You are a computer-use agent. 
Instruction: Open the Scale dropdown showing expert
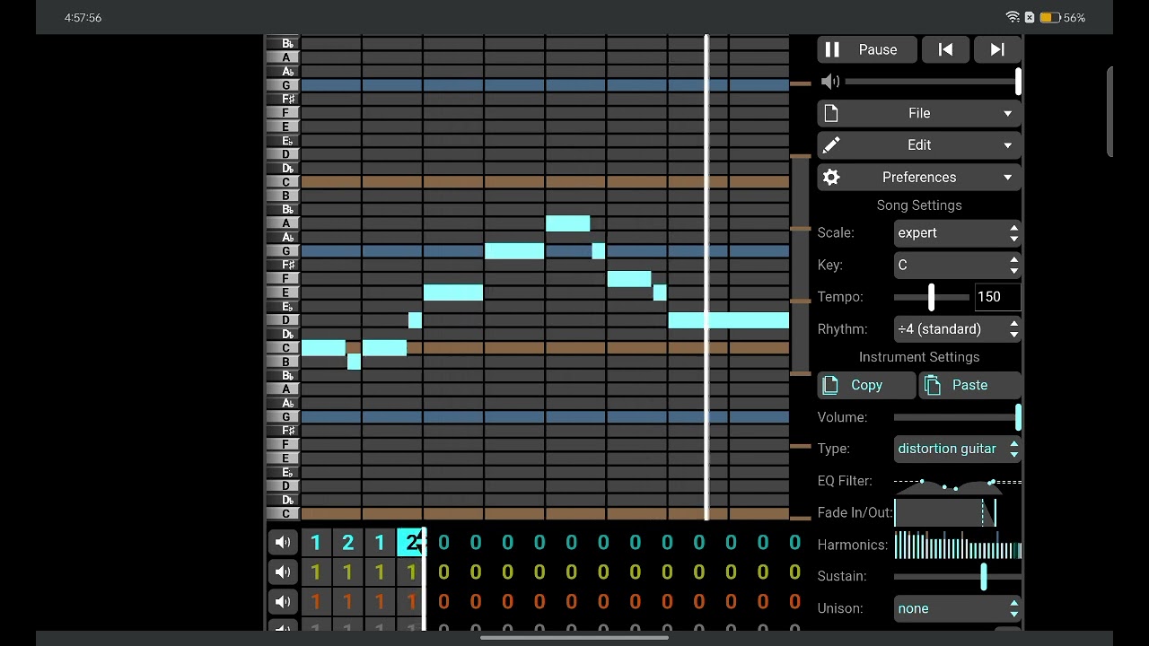click(x=958, y=232)
